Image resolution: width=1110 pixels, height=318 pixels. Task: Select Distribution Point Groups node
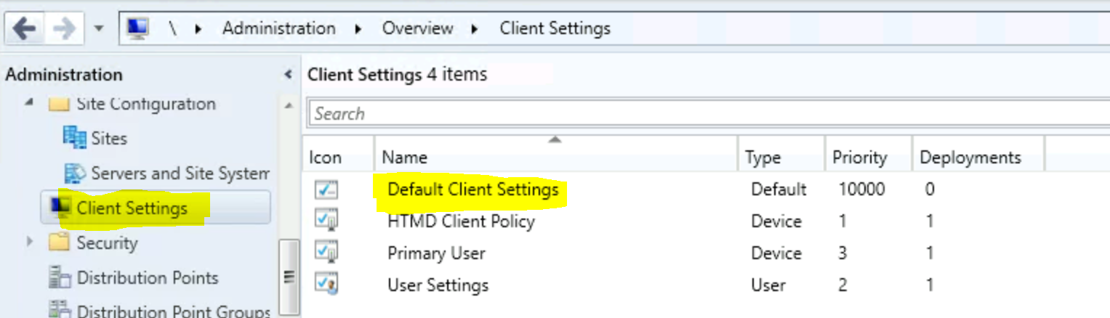pyautogui.click(x=174, y=311)
